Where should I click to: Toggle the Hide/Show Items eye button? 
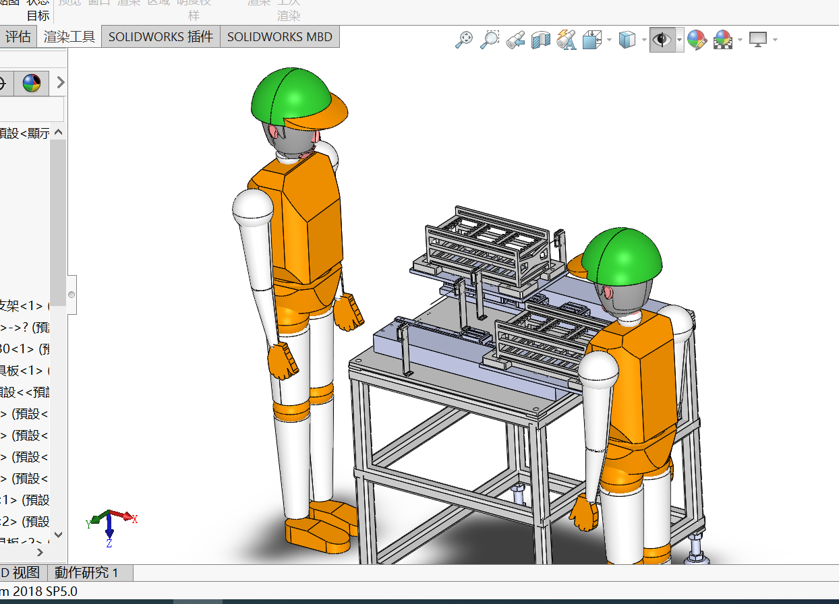coord(662,40)
